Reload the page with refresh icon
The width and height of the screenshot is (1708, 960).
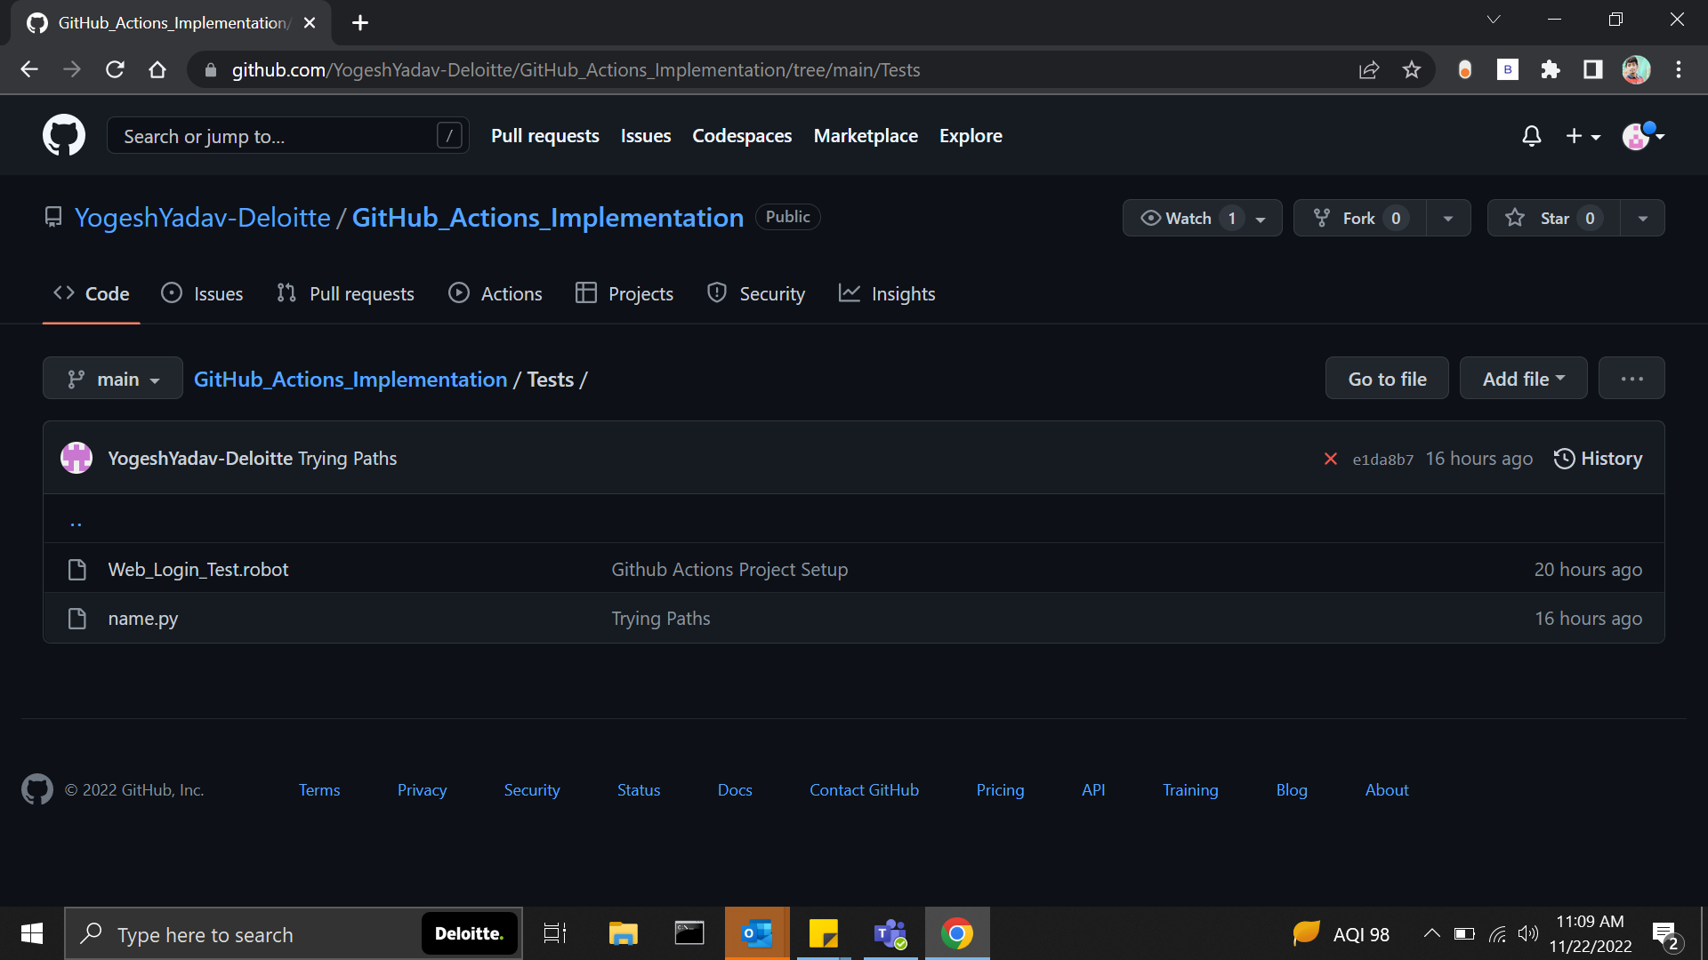[x=115, y=69]
